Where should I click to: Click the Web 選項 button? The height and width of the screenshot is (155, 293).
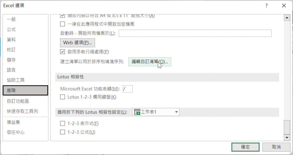[x=77, y=43]
